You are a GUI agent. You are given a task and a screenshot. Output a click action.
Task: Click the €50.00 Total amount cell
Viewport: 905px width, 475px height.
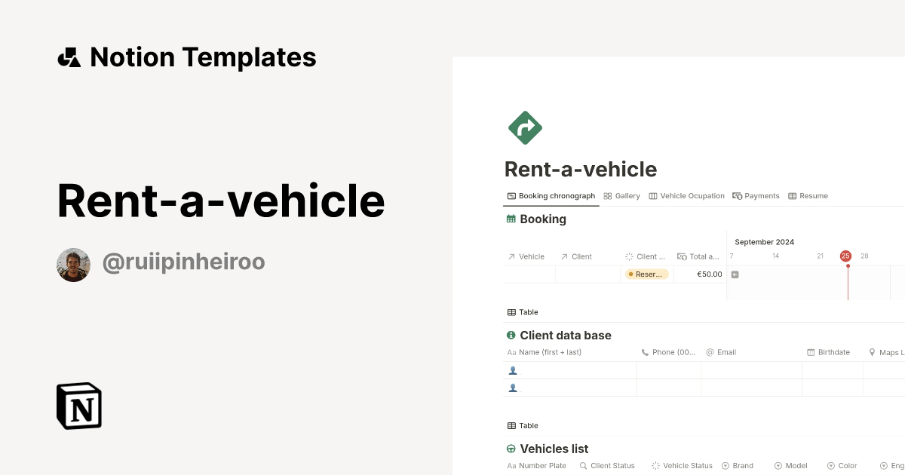(x=707, y=274)
